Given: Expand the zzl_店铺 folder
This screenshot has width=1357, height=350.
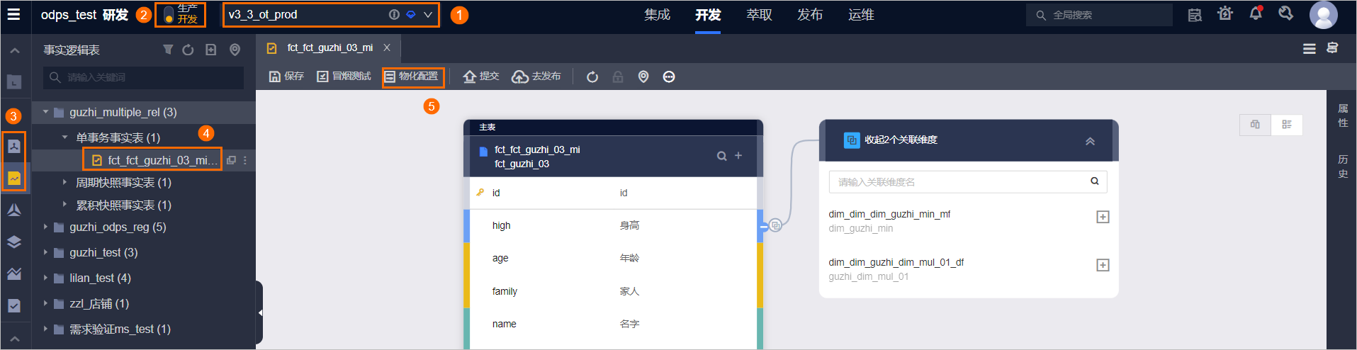Looking at the screenshot, I should click(x=46, y=303).
